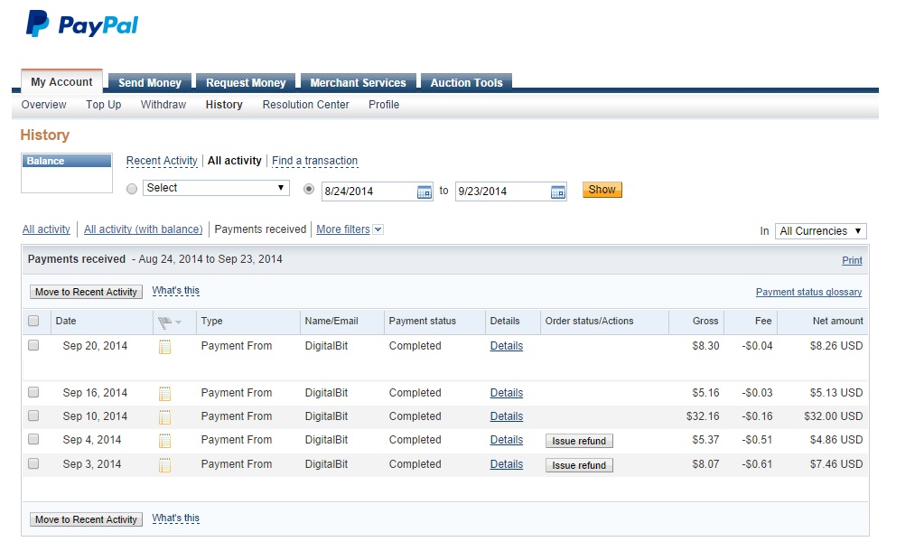The height and width of the screenshot is (551, 924).
Task: Select the All activity view heading
Action: click(235, 160)
